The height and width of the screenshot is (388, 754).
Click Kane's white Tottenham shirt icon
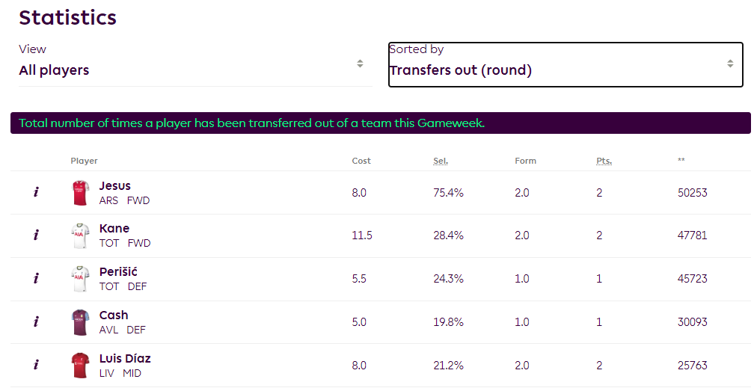tap(80, 235)
